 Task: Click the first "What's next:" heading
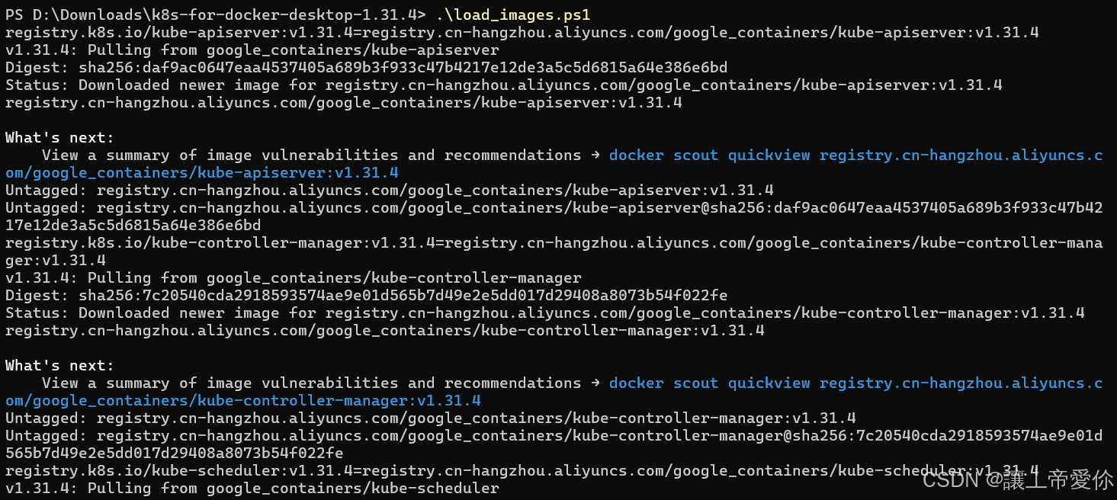[59, 137]
